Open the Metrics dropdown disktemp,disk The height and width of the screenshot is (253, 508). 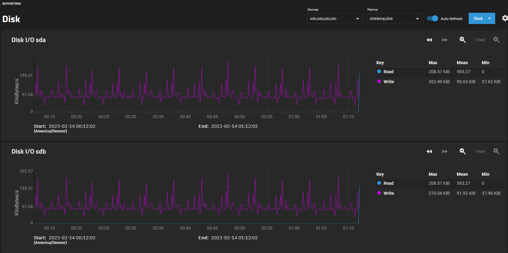coord(395,19)
